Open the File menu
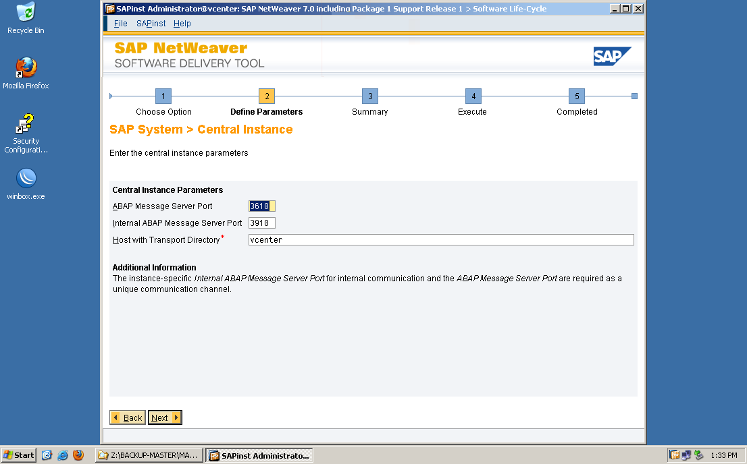 point(120,24)
